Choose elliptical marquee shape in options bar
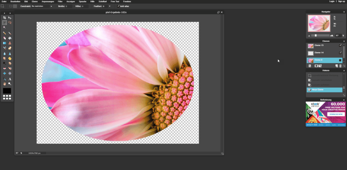347x170 pixels. click(x=15, y=6)
